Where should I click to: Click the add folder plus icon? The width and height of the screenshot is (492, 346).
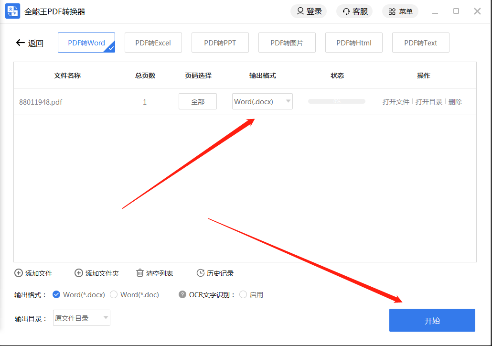[79, 273]
